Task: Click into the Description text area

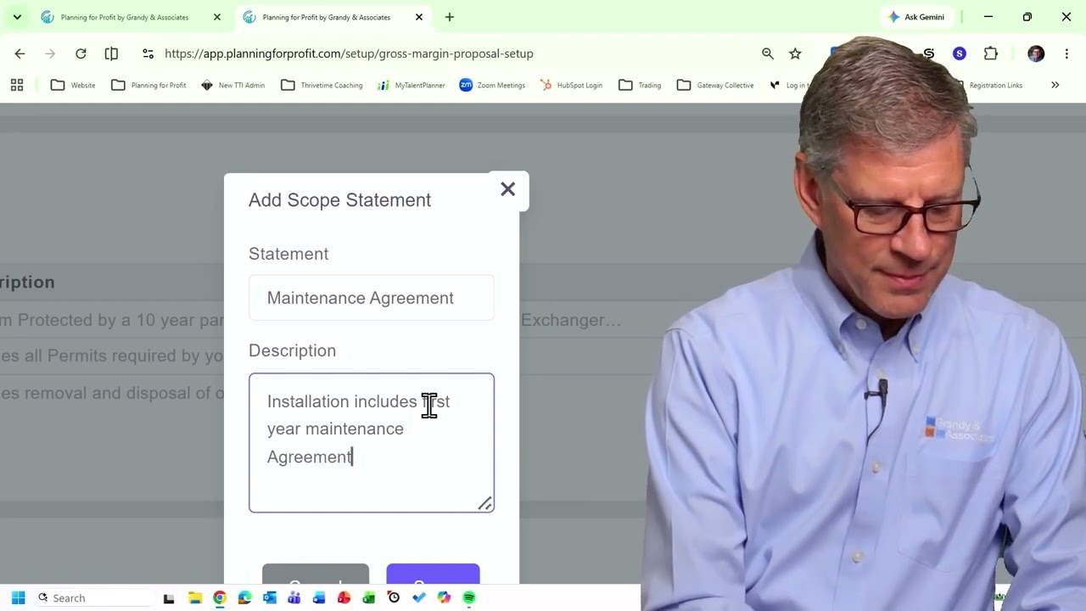Action: click(372, 443)
